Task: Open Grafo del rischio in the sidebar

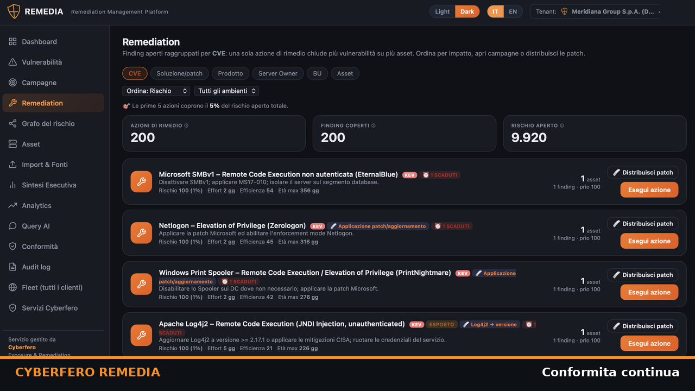Action: [53, 124]
